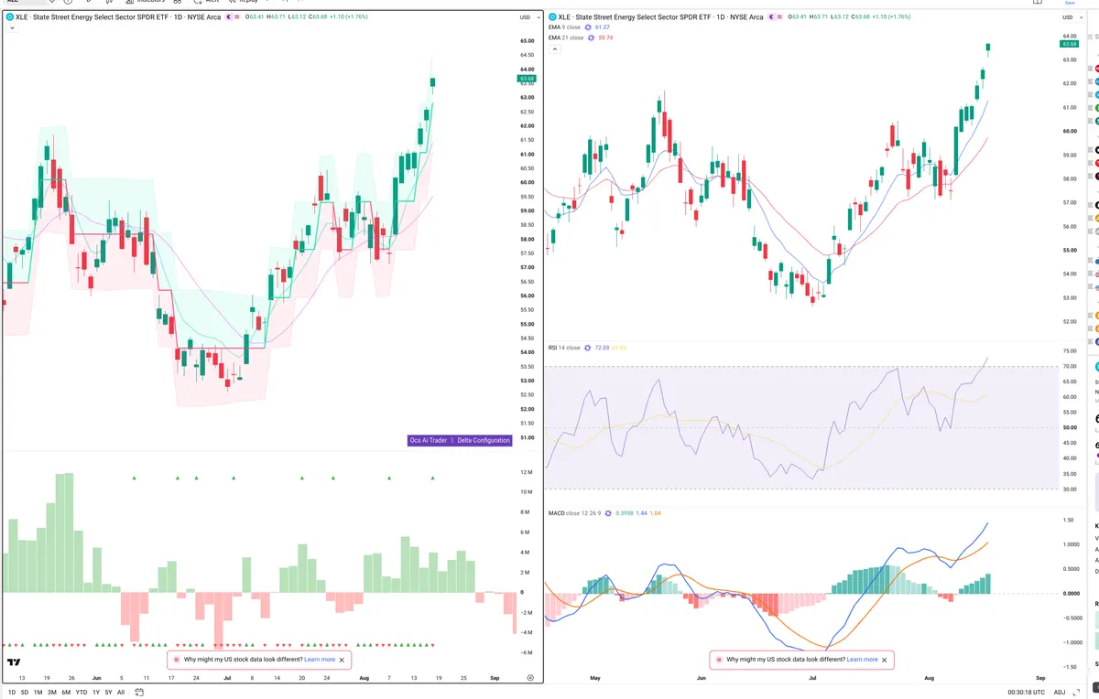
Task: Set time range to 5Y
Action: [109, 692]
